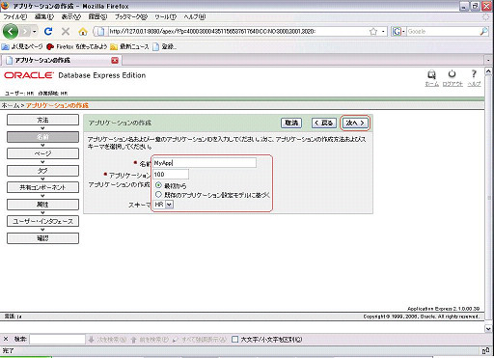Image resolution: width=494 pixels, height=358 pixels.
Task: Click the タブ wizard step
Action: click(x=42, y=171)
